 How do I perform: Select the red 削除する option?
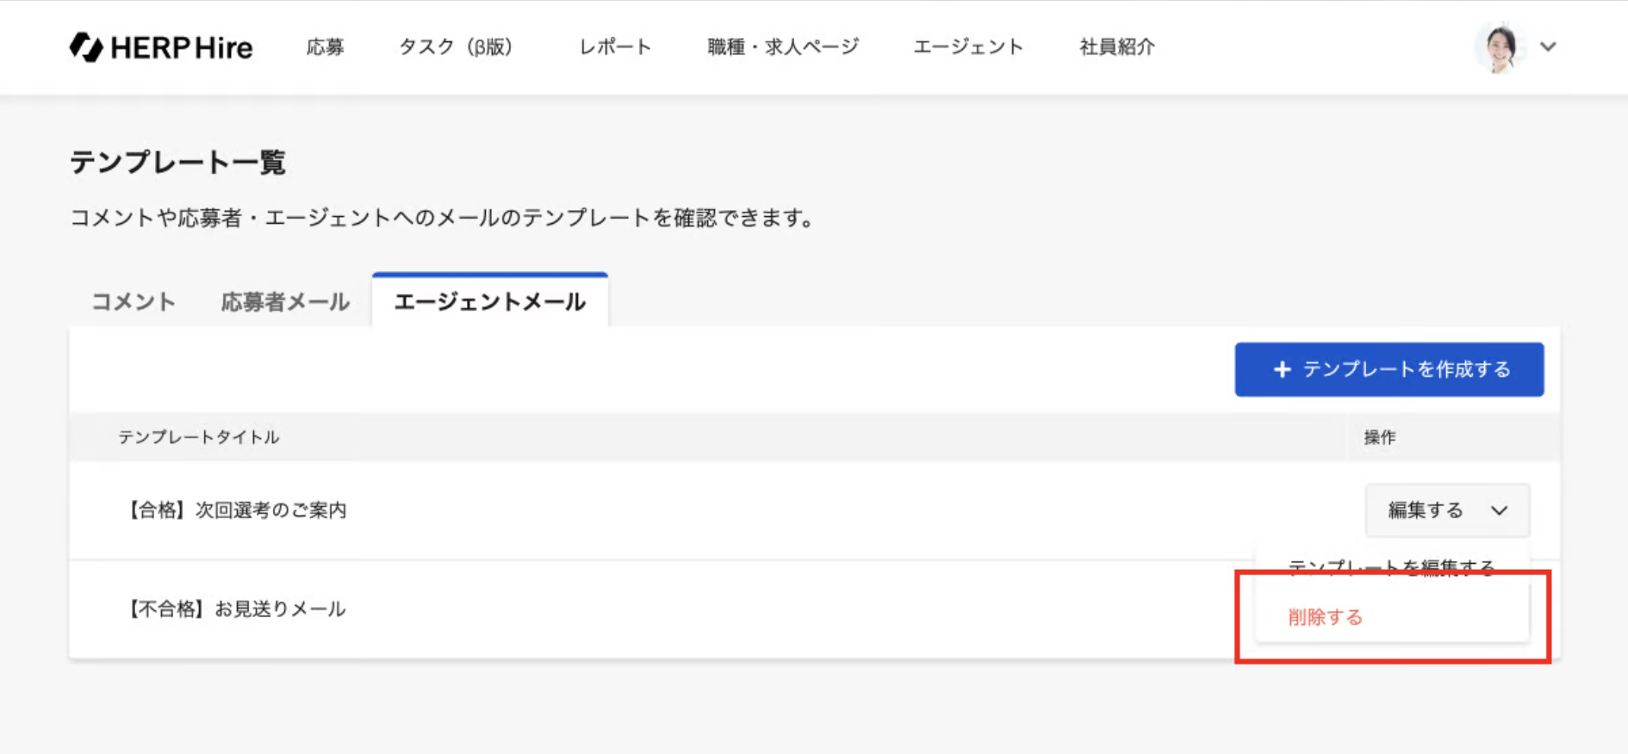click(1326, 617)
